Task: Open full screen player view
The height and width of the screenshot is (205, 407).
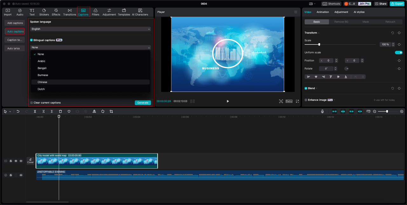Action: 297,101
